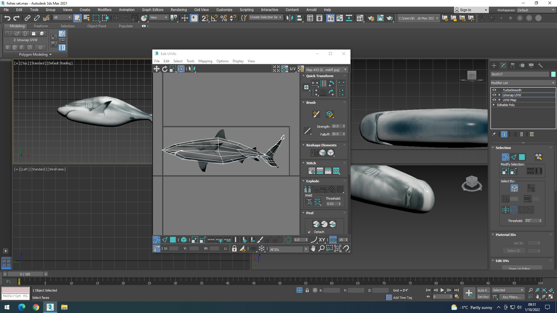Viewport: 557px width, 313px height.
Task: Open the Workspaces Default dropdown
Action: tap(536, 10)
